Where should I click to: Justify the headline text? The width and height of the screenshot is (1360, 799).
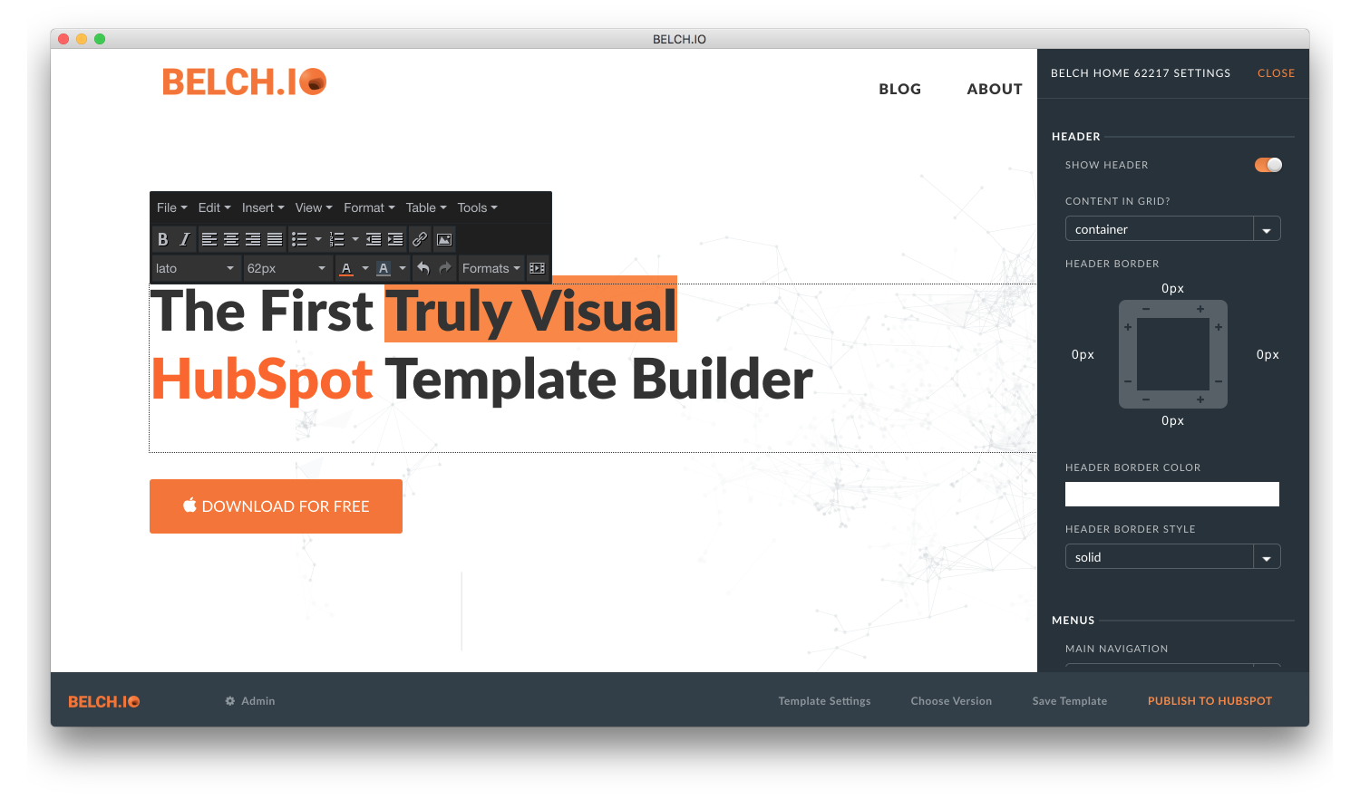click(275, 239)
